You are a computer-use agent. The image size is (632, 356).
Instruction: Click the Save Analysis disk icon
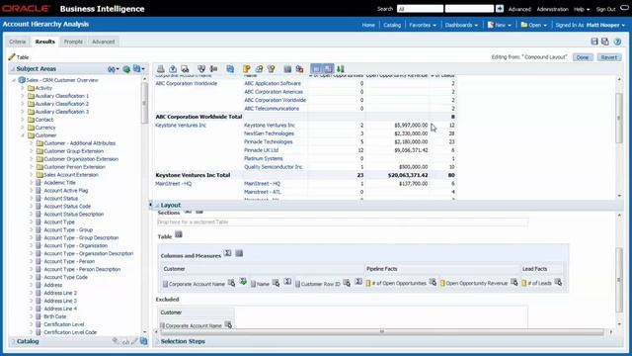coord(594,42)
